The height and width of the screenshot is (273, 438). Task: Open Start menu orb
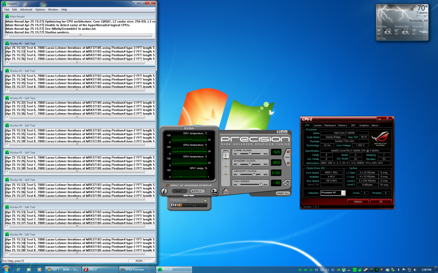(6, 269)
